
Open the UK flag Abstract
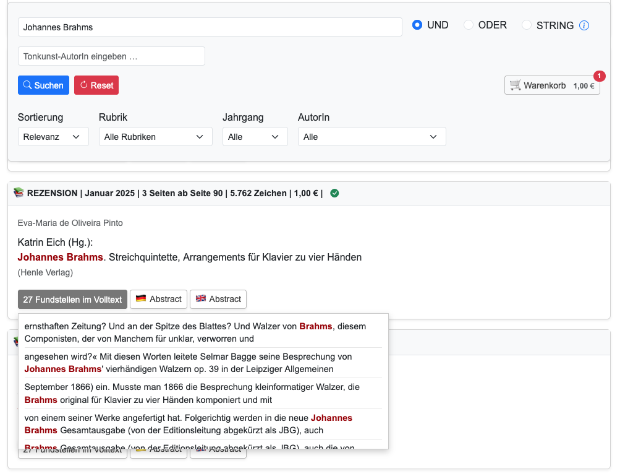point(218,299)
